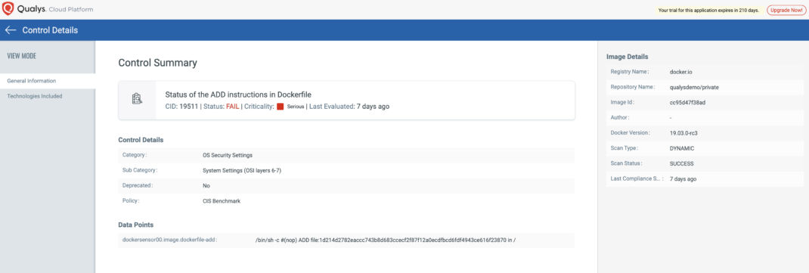Click the SUCCESS scan status value

click(x=681, y=163)
